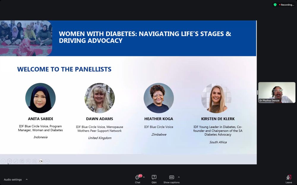Click the Dr Phyllisa Deroze name label

[x=269, y=101]
